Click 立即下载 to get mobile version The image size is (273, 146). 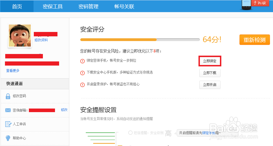point(210,73)
